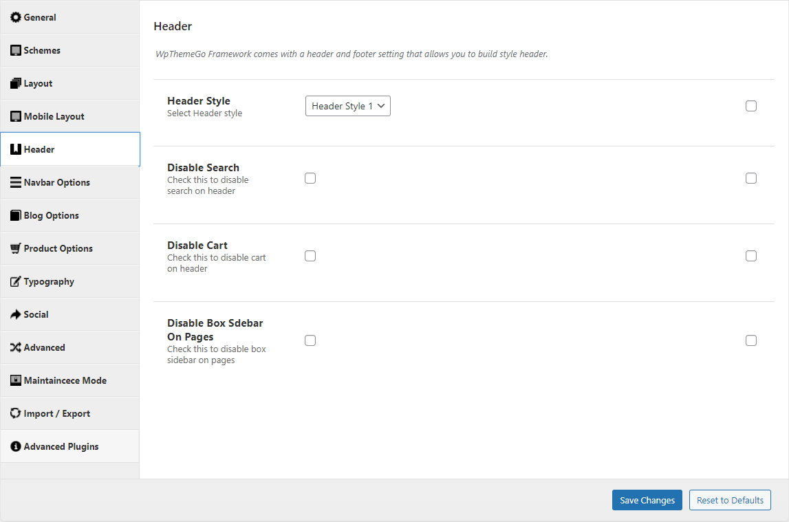The height and width of the screenshot is (522, 789).
Task: Toggle right-side checkbox in Header Style row
Action: coord(750,106)
